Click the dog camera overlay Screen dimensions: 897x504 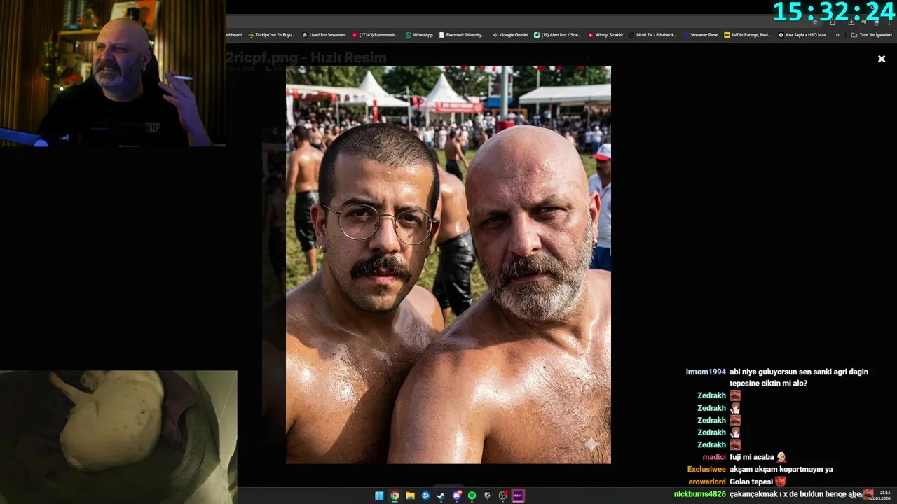(118, 437)
